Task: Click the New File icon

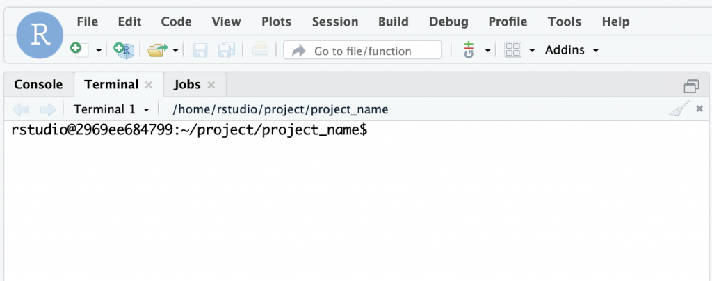Action: click(77, 50)
